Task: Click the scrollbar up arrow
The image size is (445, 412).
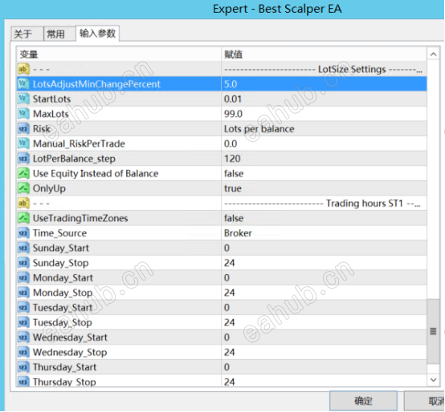Action: [433, 54]
